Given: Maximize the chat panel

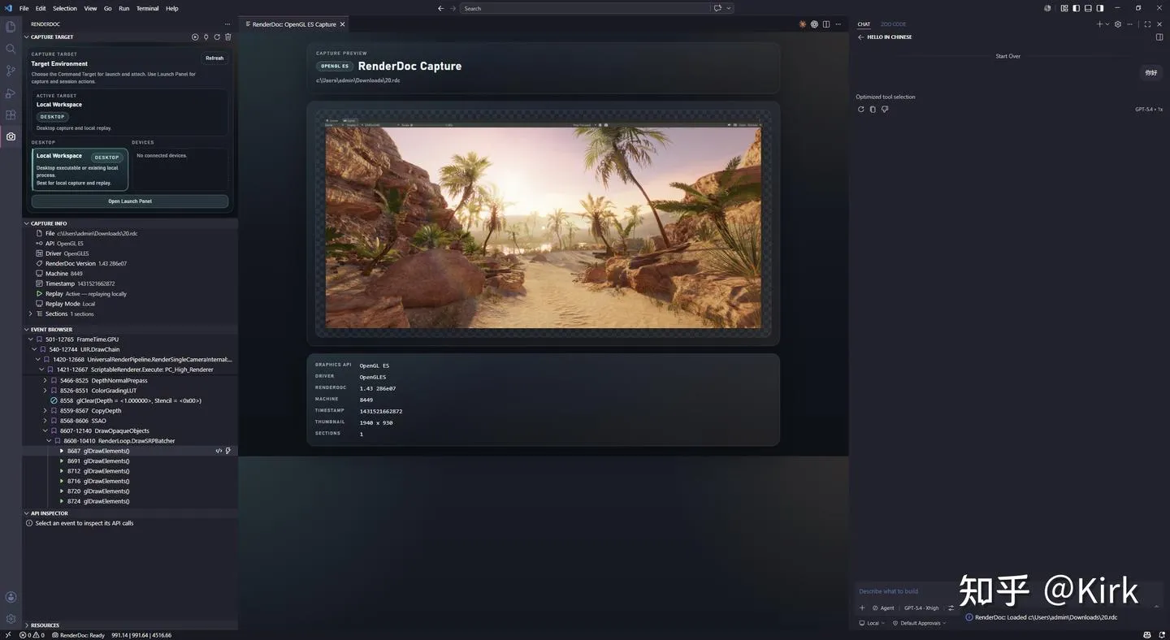Looking at the screenshot, I should click(x=1147, y=24).
